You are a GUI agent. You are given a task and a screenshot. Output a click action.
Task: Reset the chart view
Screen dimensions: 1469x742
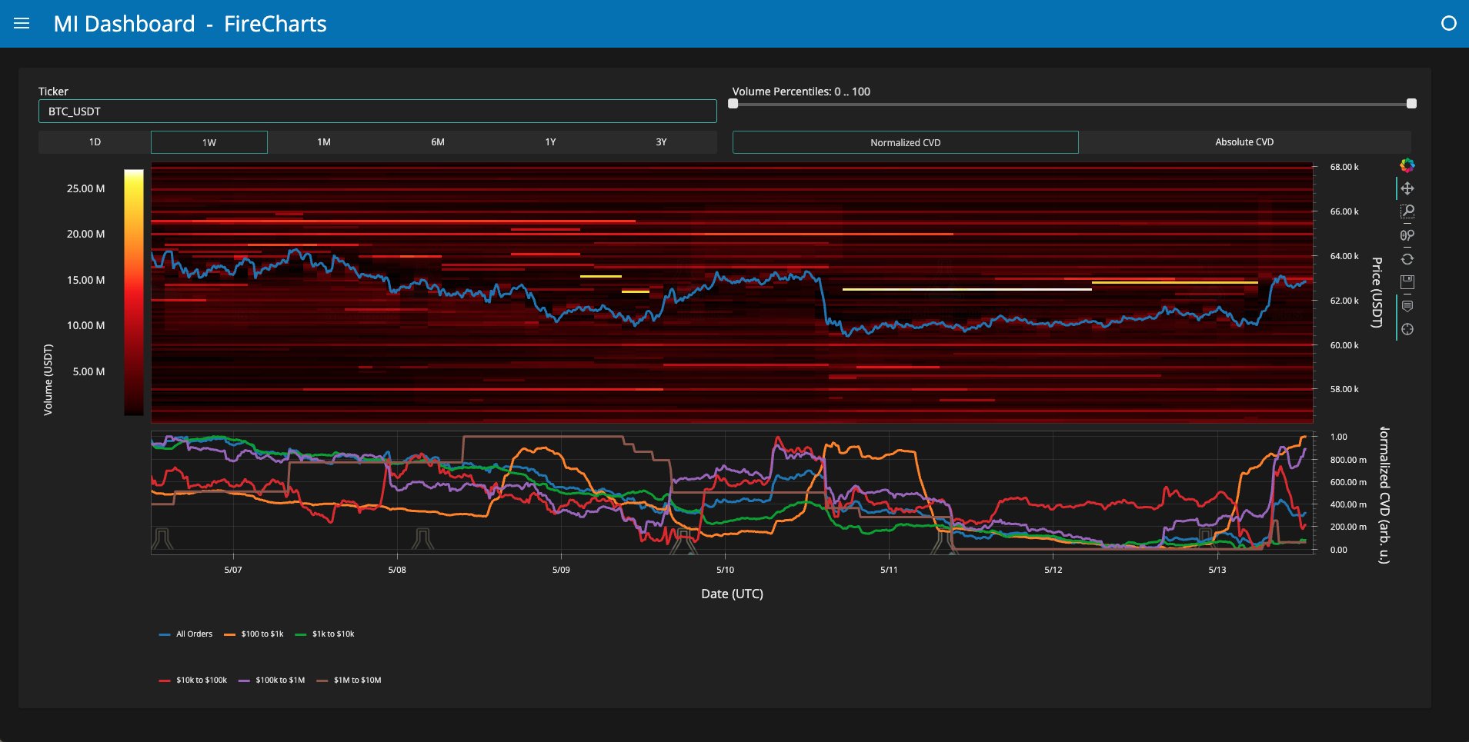click(x=1407, y=259)
